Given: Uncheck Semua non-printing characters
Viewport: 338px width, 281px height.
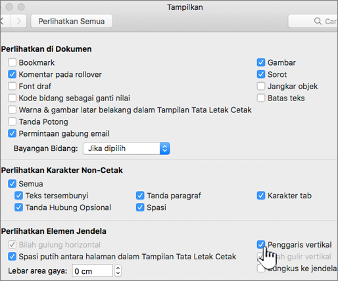Looking at the screenshot, I should pos(12,184).
